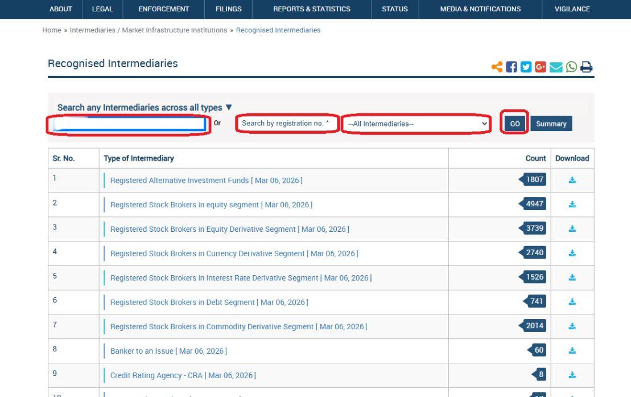Share page on Twitter
Viewport: 631px width, 397px height.
pyautogui.click(x=526, y=67)
